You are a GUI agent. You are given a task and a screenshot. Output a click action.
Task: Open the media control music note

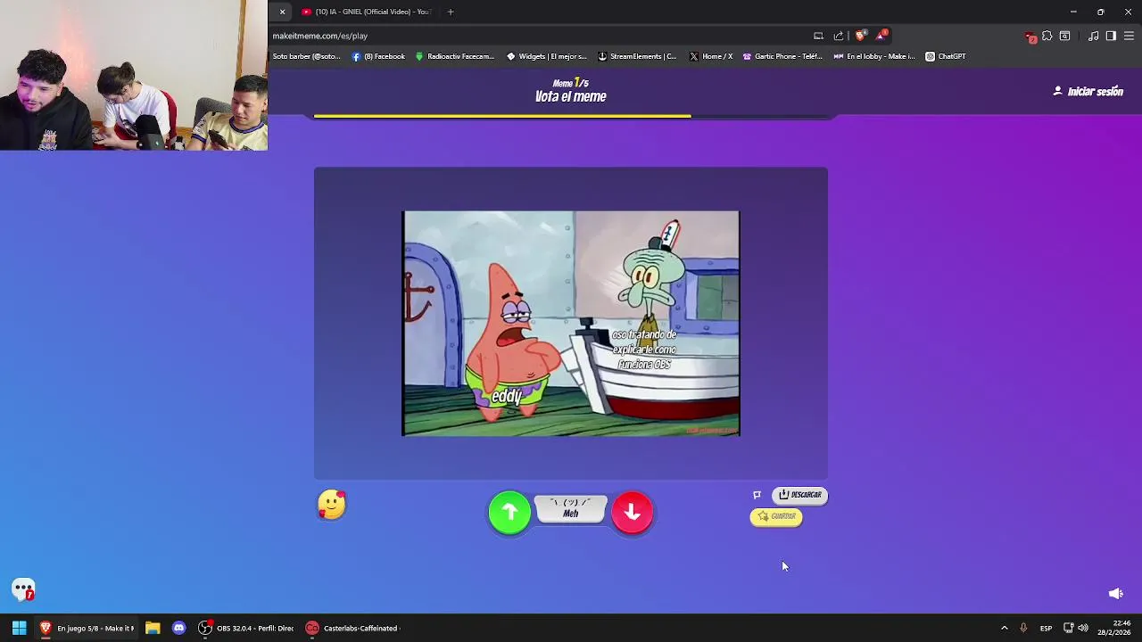(x=1094, y=36)
